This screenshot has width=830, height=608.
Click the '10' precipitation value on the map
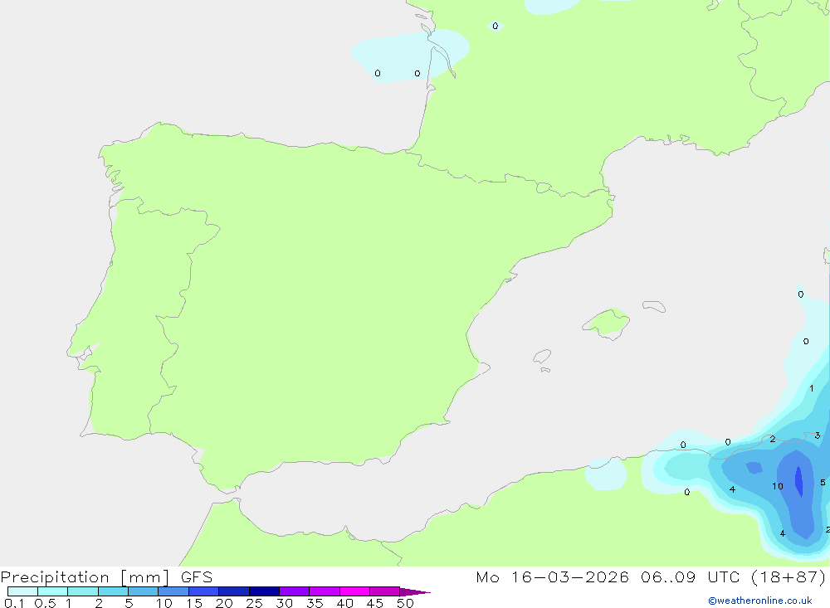pyautogui.click(x=777, y=486)
